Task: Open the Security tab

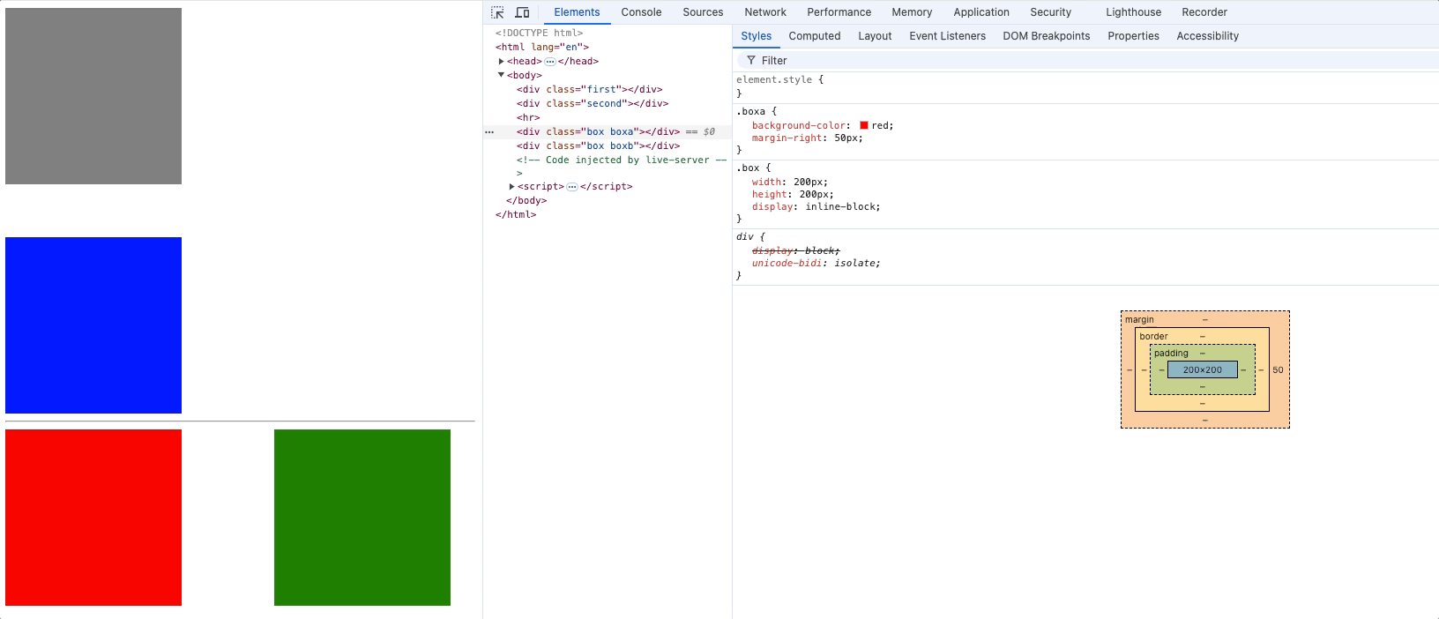Action: (1050, 12)
